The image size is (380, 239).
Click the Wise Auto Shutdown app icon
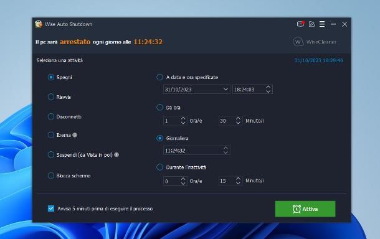pyautogui.click(x=38, y=24)
